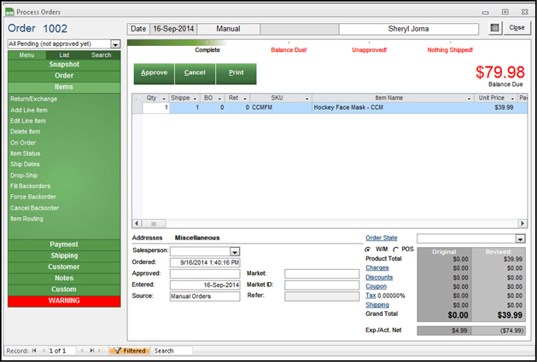Screen dimensions: 537x362
Task: Select the POS radio button
Action: click(395, 249)
